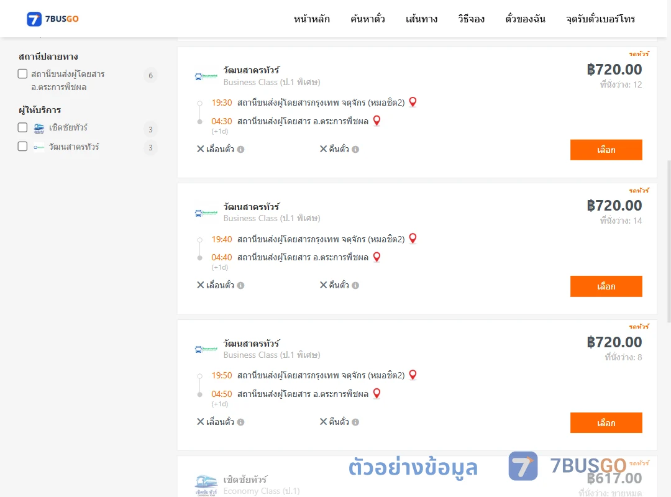Select the 19:50 trip with เลือก button
The width and height of the screenshot is (671, 497).
coord(606,423)
